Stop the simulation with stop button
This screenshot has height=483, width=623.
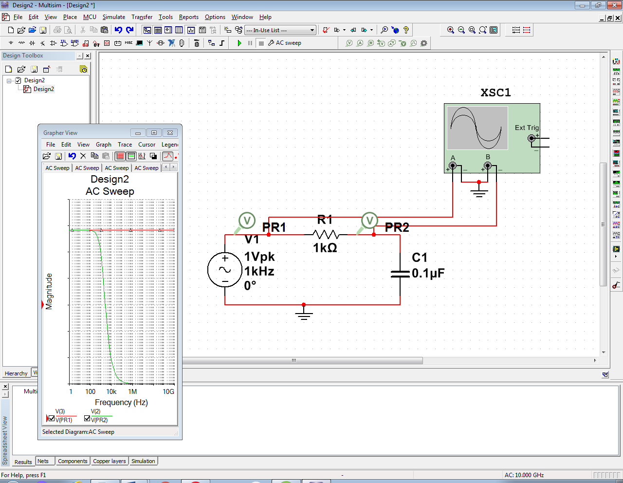pyautogui.click(x=261, y=43)
